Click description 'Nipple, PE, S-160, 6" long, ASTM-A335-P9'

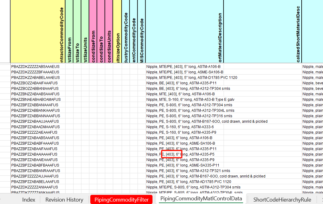point(181,132)
